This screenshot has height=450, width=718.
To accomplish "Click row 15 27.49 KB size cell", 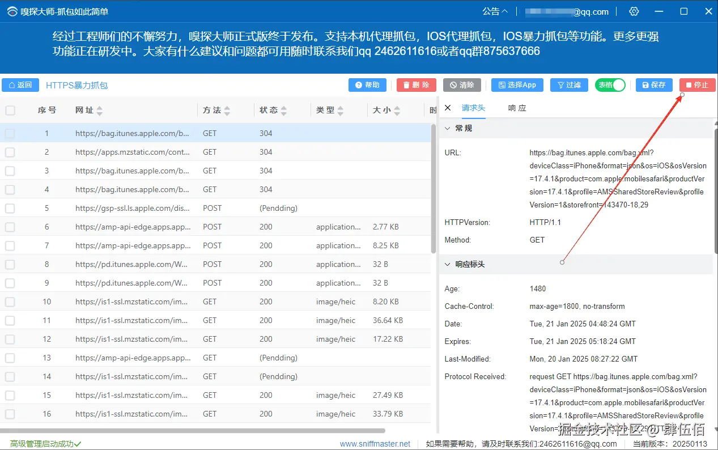I will click(x=388, y=395).
